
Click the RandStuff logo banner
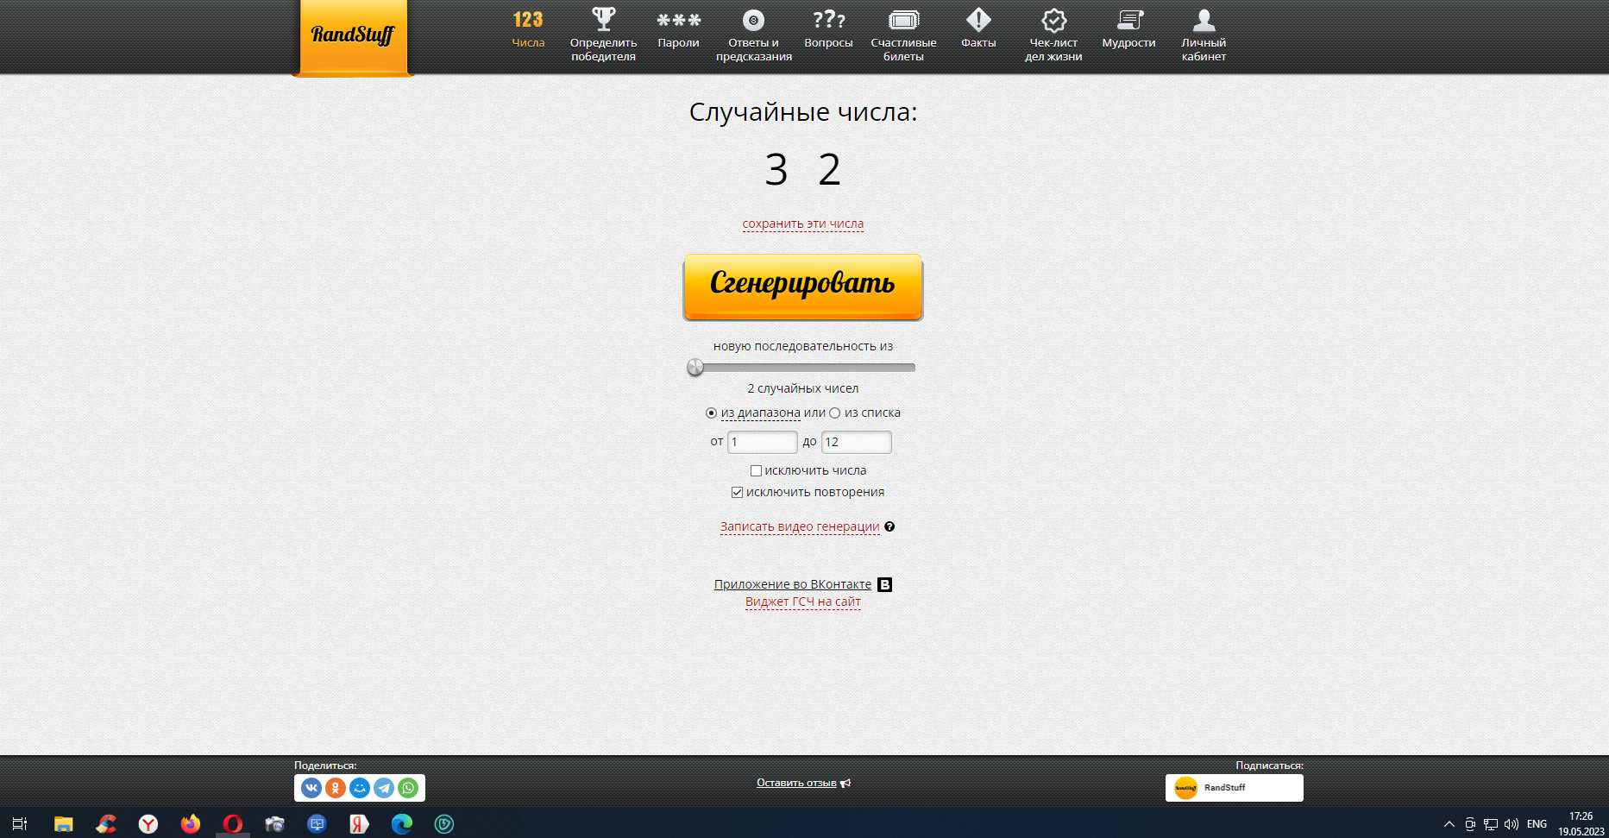pyautogui.click(x=353, y=35)
